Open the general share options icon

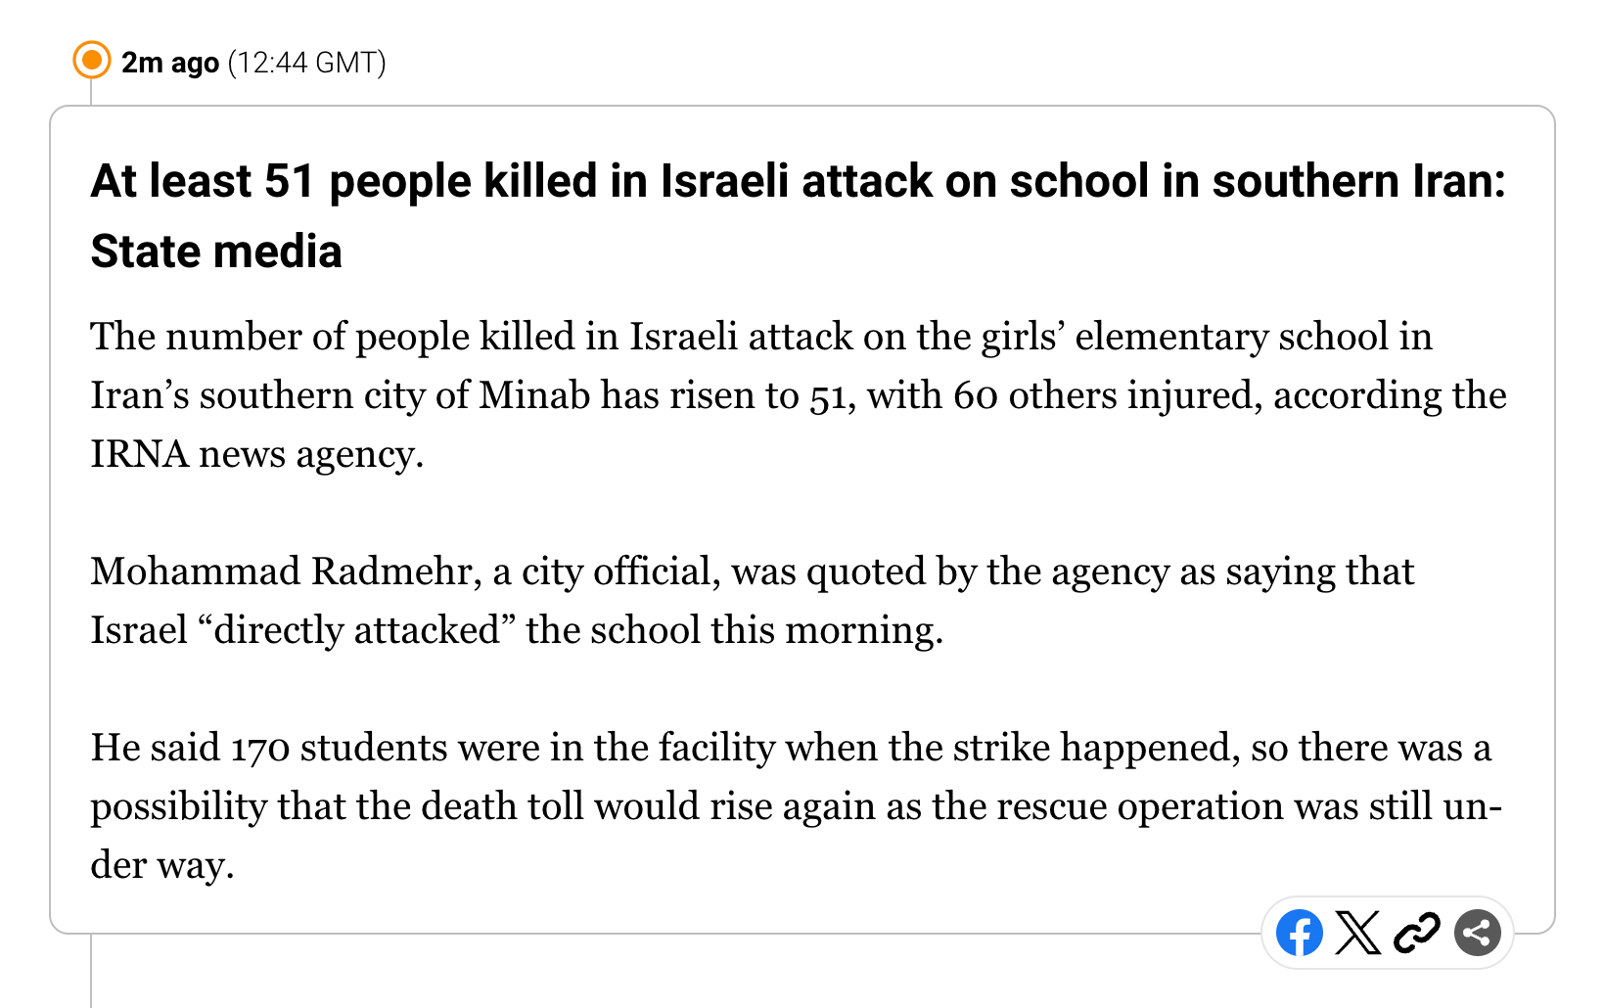pyautogui.click(x=1478, y=933)
